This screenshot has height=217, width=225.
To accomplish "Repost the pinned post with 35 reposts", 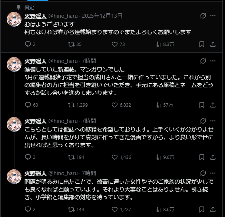I will pos(70,44).
